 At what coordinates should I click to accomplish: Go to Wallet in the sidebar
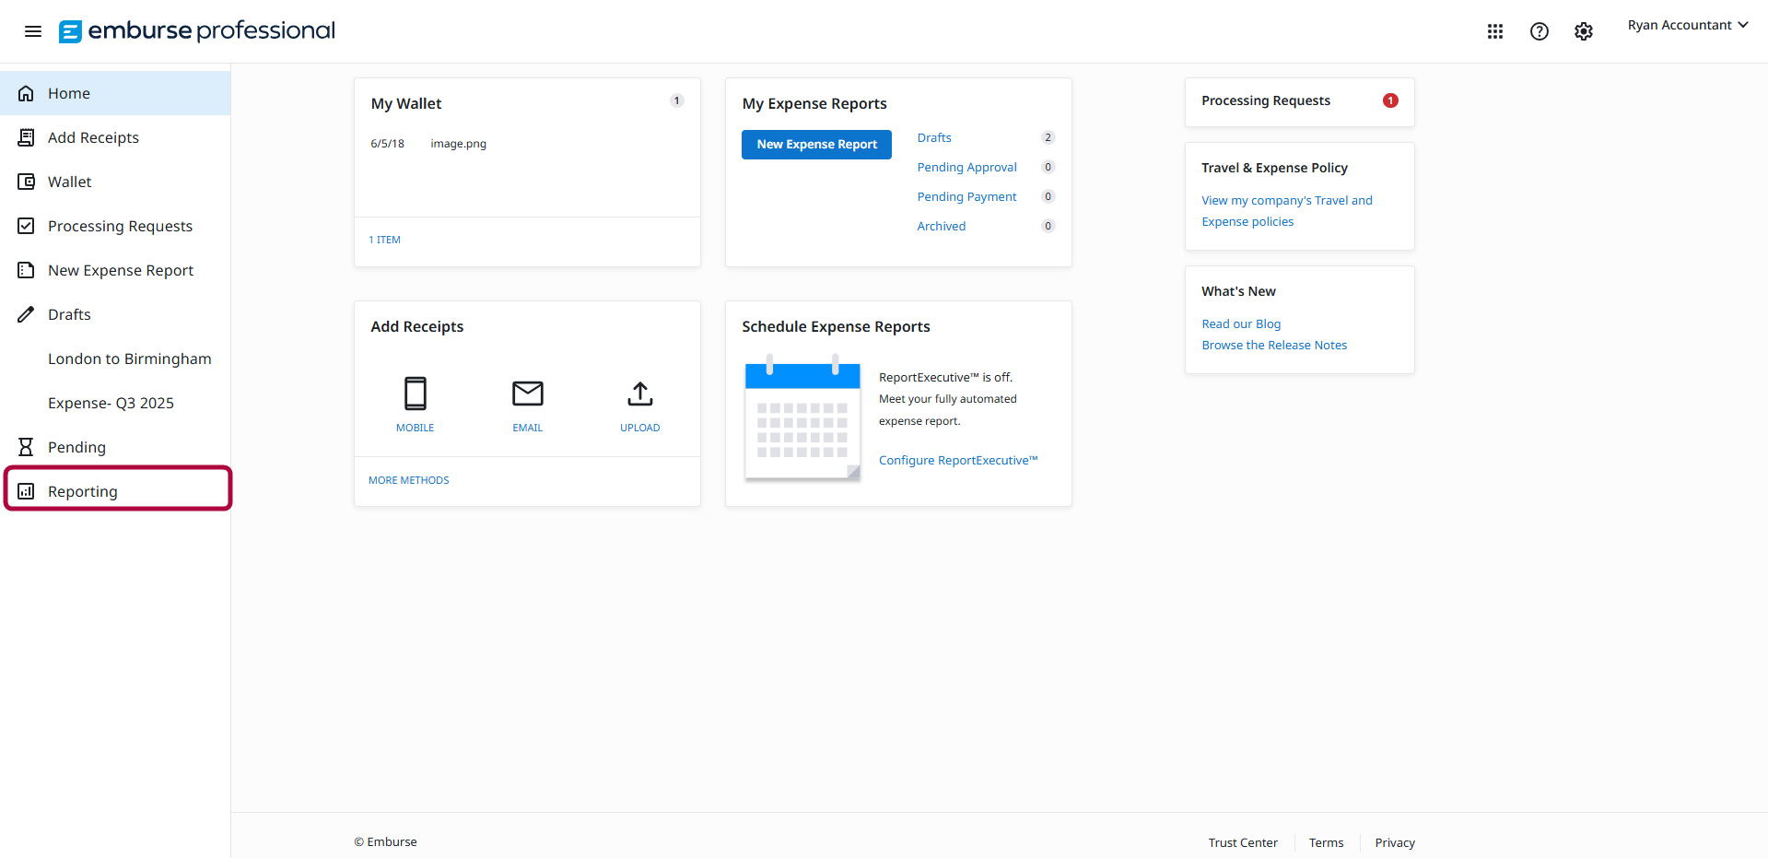[x=70, y=182]
